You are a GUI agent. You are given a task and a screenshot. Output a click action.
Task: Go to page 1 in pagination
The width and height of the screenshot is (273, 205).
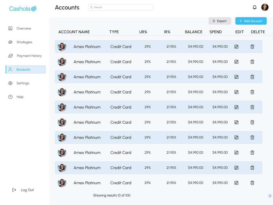tap(270, 196)
